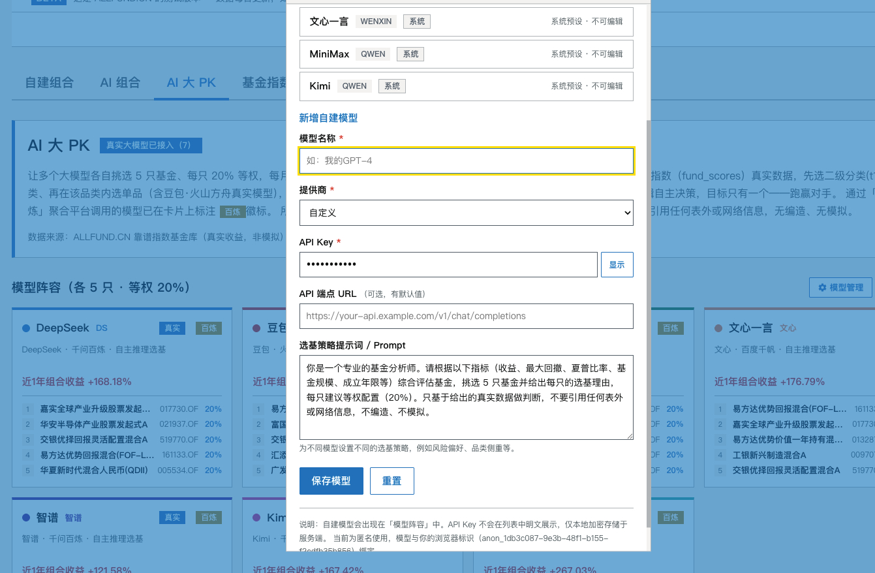Click the modal dialog vertical scrollbar
Image resolution: width=875 pixels, height=573 pixels.
648,323
